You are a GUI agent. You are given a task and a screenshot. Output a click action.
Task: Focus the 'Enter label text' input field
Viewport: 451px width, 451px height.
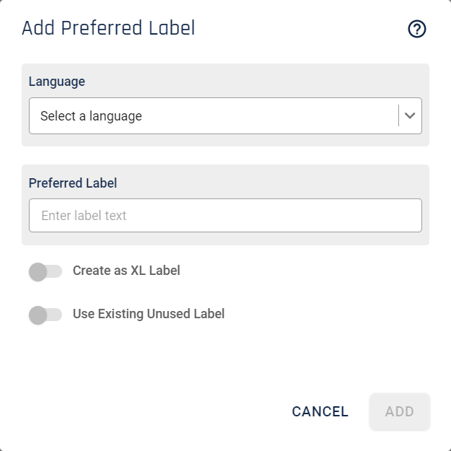point(225,216)
